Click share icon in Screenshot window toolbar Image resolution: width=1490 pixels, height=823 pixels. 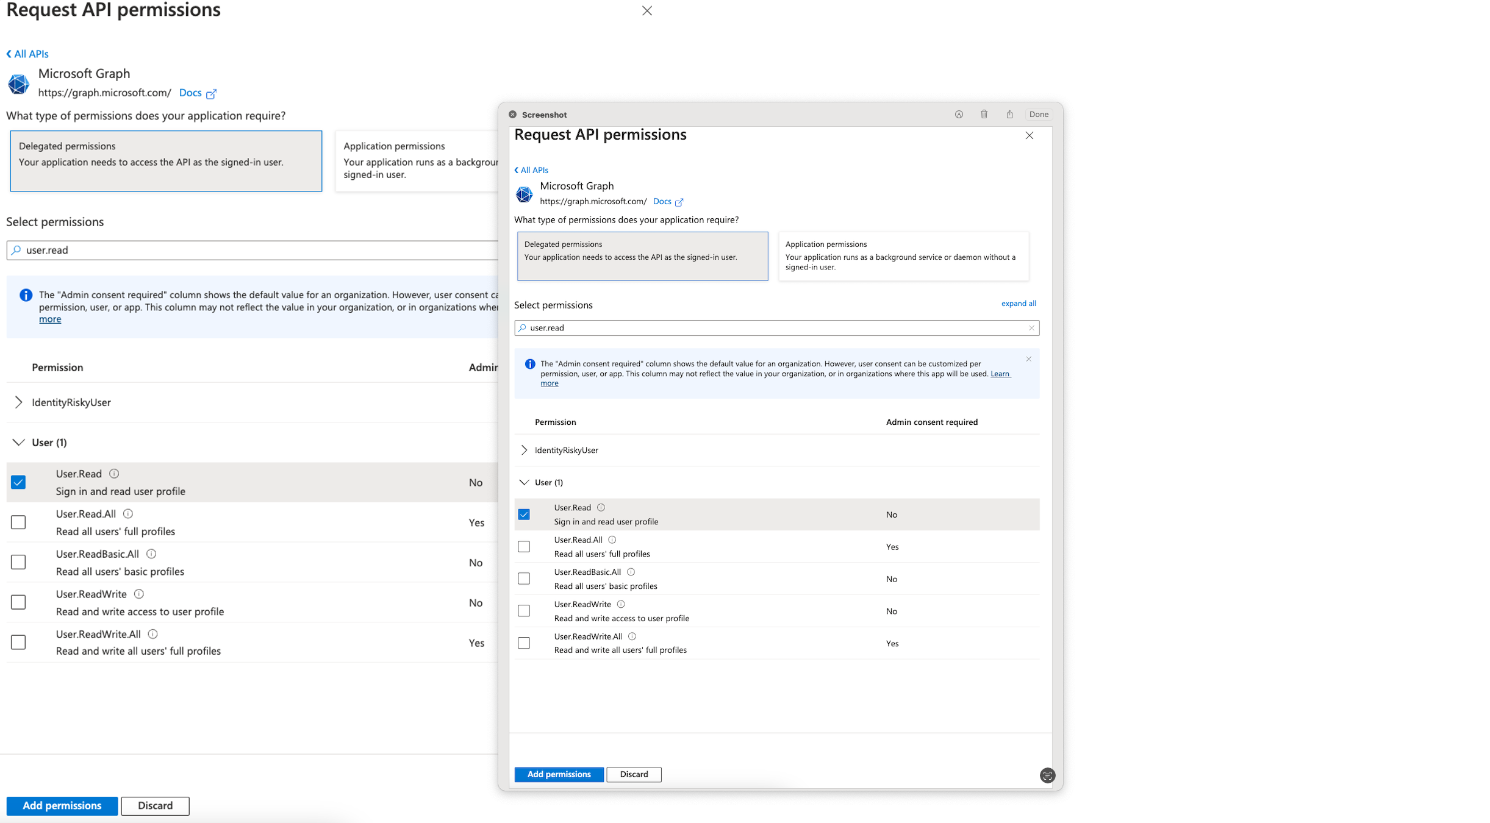tap(1009, 115)
